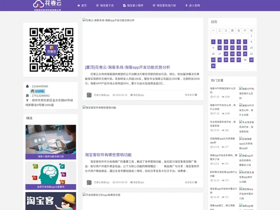Viewport: 280px width, 210px height.
Task: Click 阅读全文 under the pinned 花卷云 article
Action: [x=191, y=95]
